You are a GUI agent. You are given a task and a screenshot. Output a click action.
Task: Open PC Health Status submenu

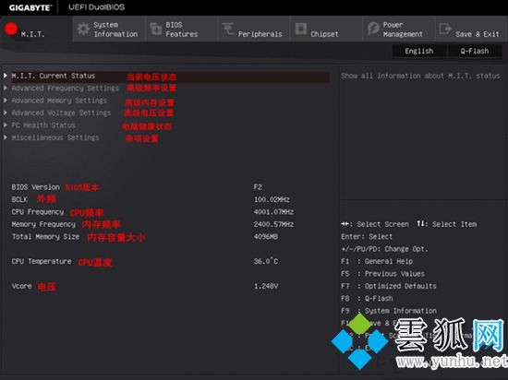click(43, 125)
